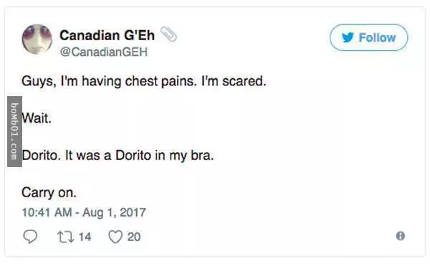Open the Canadian G'Eh display name link
The image size is (430, 264).
[x=107, y=35]
